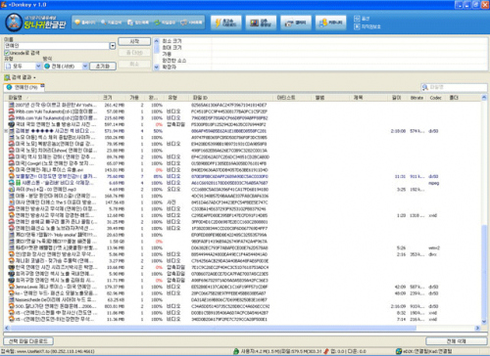Click the 시작 start search button
This screenshot has height=356, width=490.
coord(134,41)
